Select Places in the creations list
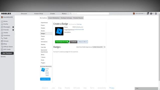This screenshot has height=90, width=160. 43,25
